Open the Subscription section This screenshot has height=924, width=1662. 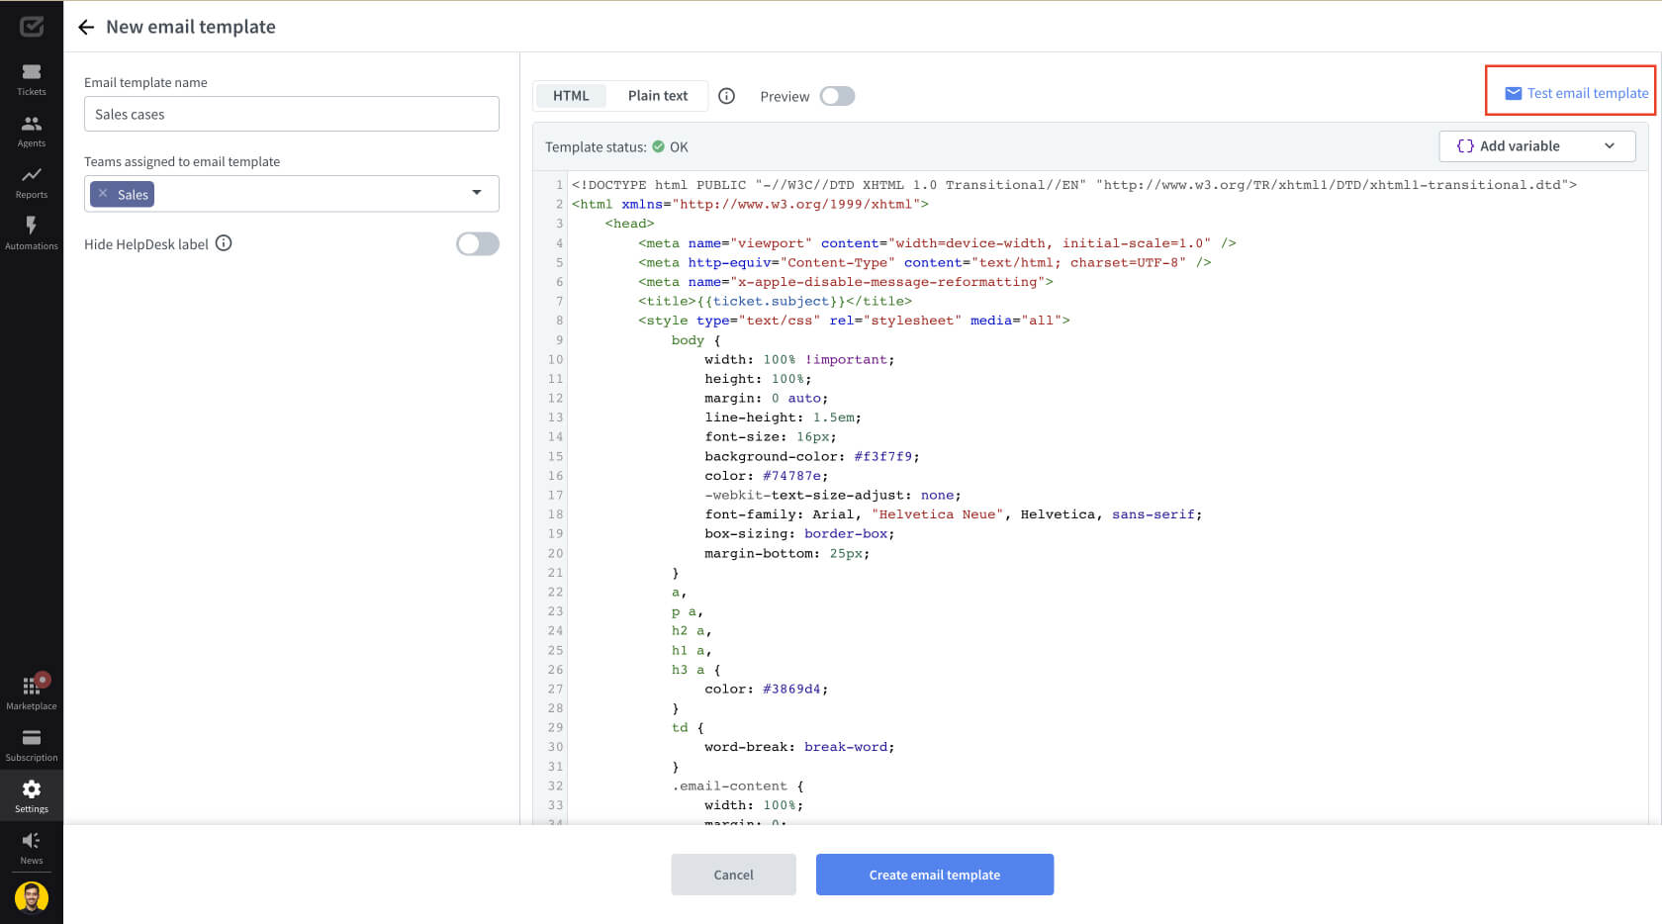click(32, 745)
